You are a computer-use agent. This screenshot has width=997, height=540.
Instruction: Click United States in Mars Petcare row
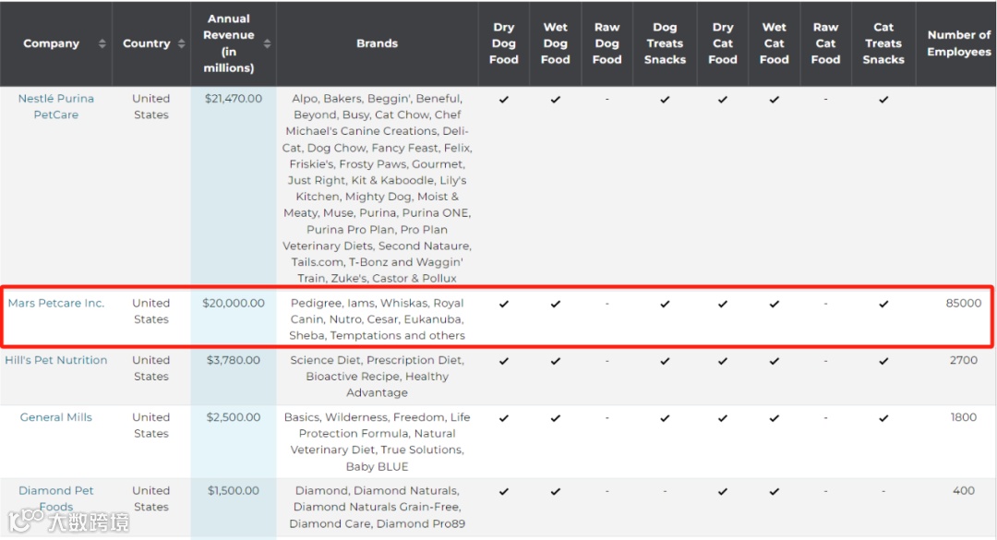point(151,311)
